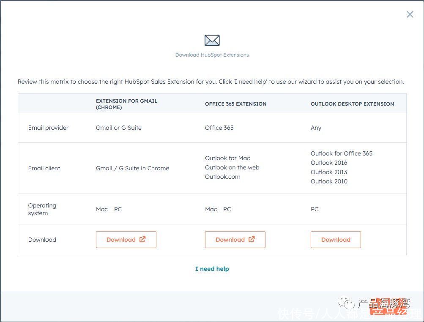Select the 'Outlook Desktop Extension' column header

pyautogui.click(x=352, y=104)
